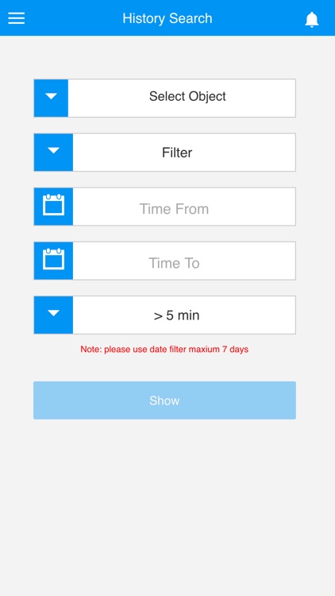Open notifications via the bell icon

click(x=311, y=19)
